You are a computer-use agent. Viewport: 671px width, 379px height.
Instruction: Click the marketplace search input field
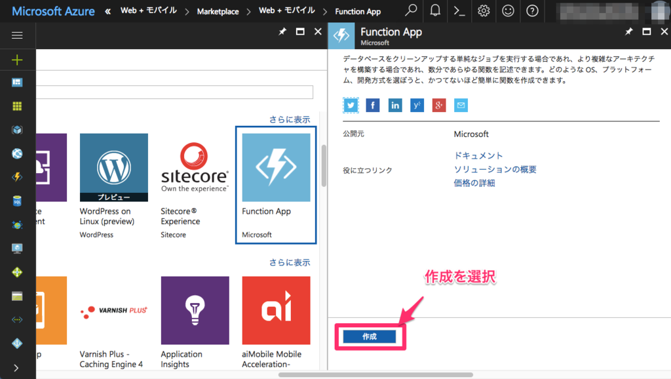(174, 92)
